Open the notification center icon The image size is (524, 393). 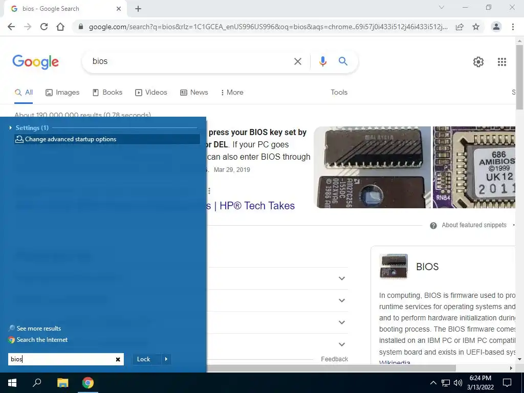[507, 383]
